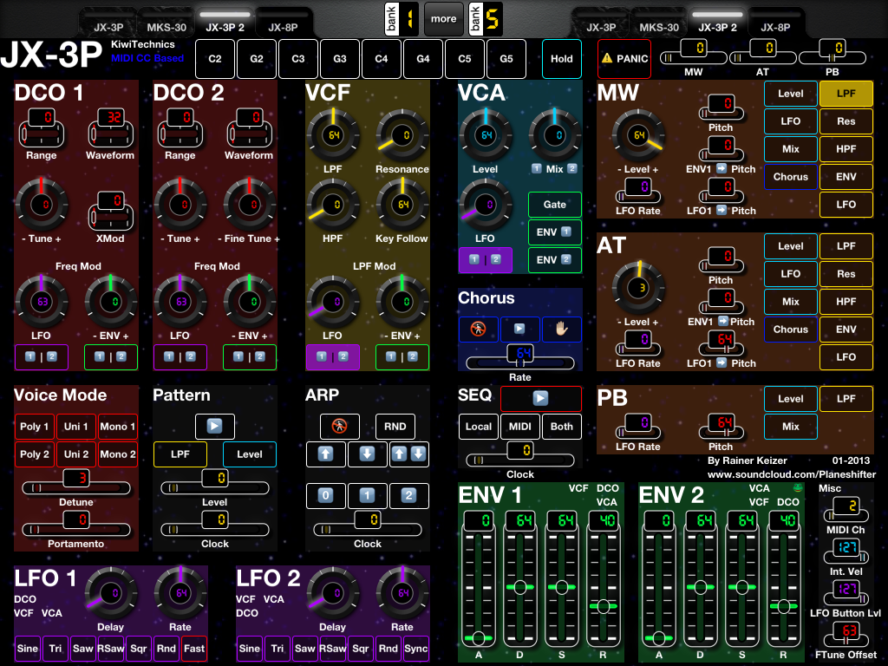The image size is (888, 666).
Task: Select LFO 1 Fast button
Action: pyautogui.click(x=193, y=649)
